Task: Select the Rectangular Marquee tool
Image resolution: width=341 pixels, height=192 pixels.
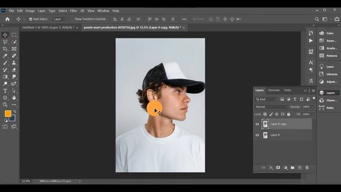Action: 14,35
